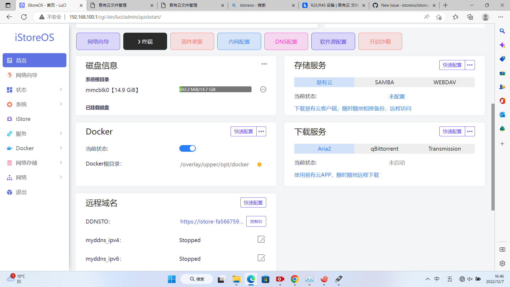Click the edit icon for myddns_ipv4
The image size is (510, 287).
261,239
